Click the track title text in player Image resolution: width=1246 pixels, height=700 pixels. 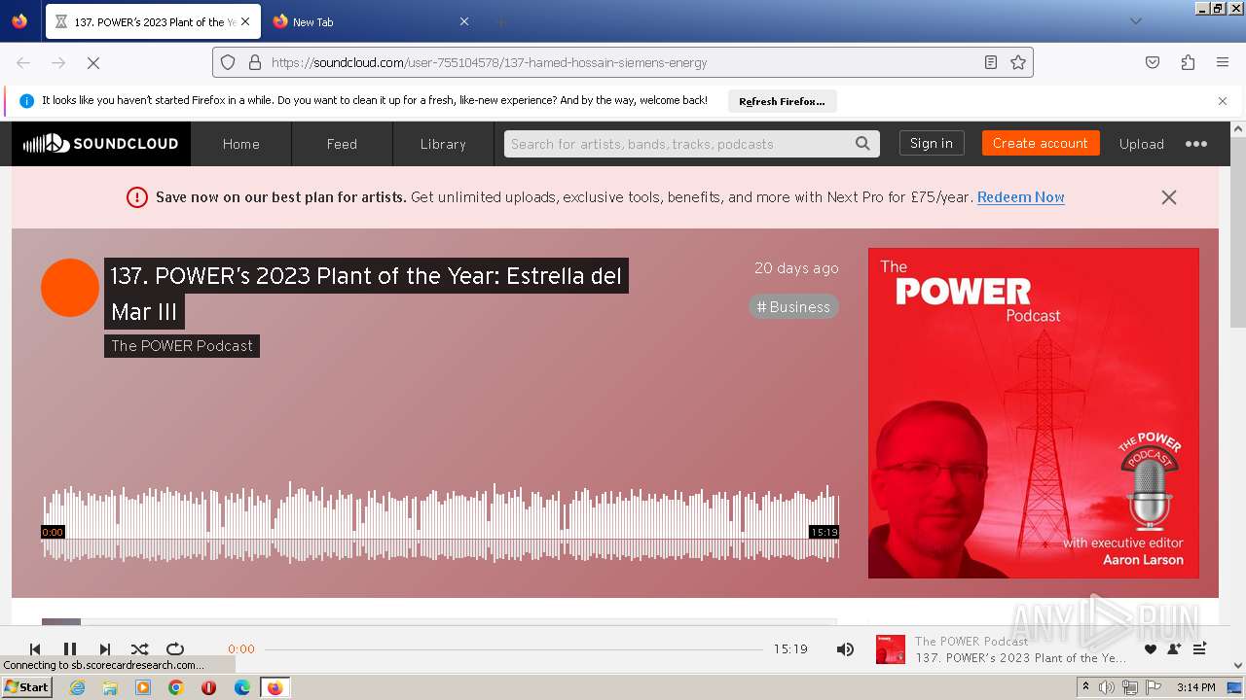pyautogui.click(x=1020, y=658)
